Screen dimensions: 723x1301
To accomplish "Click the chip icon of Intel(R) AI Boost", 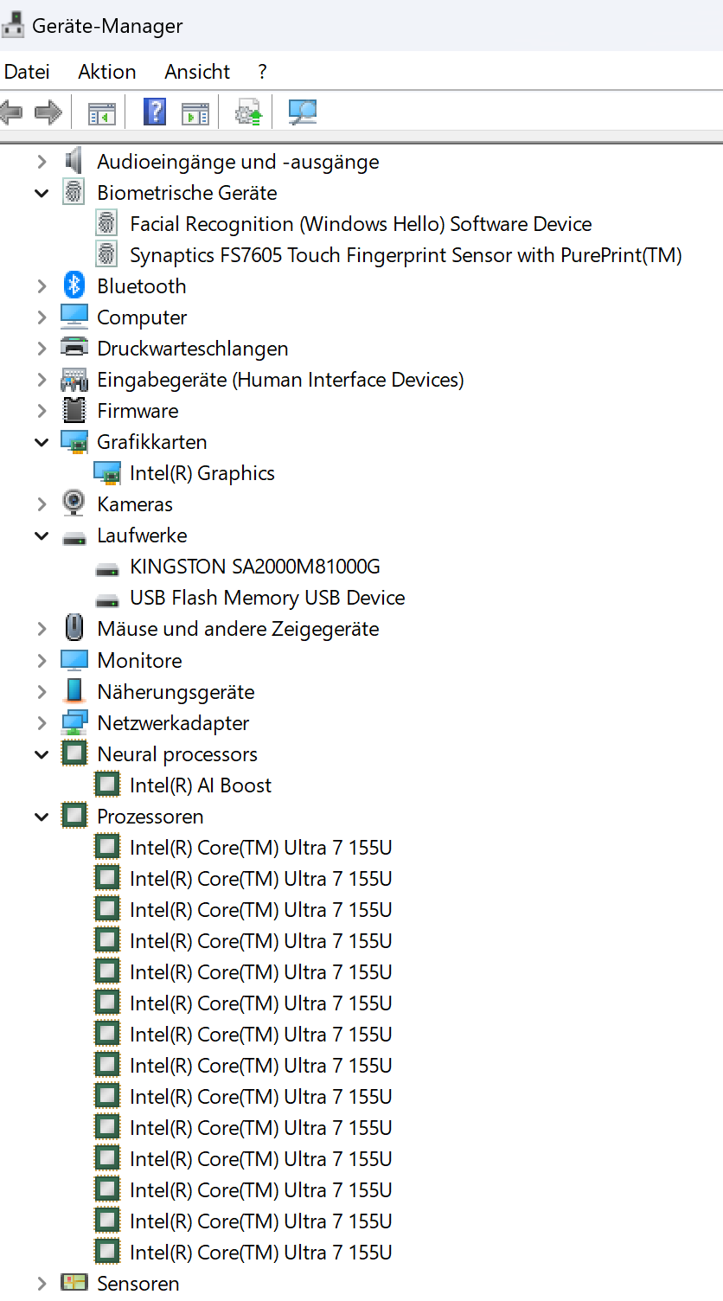I will coord(107,784).
